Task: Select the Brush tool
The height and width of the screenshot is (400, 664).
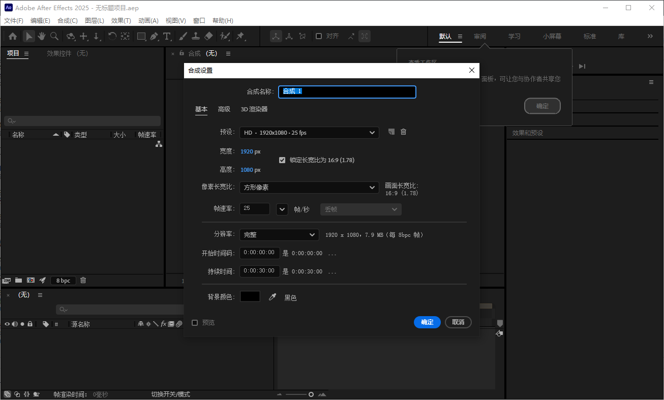Action: pyautogui.click(x=183, y=36)
